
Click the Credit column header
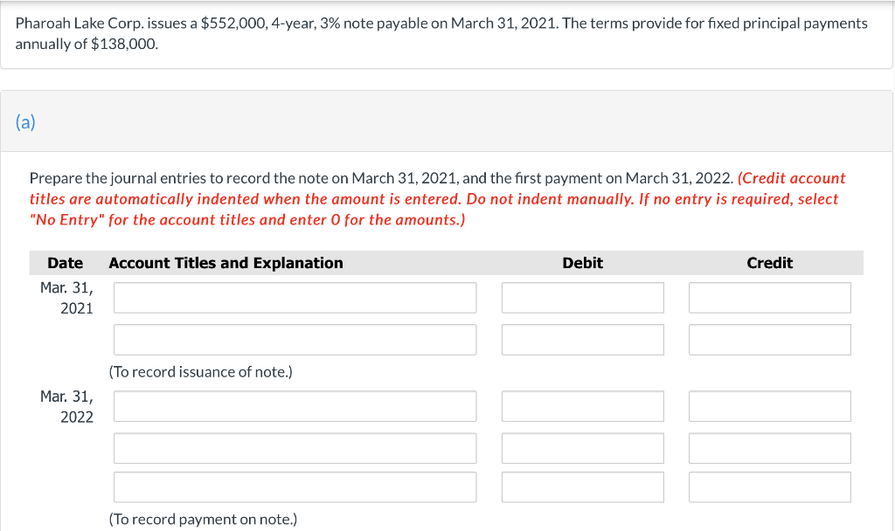pyautogui.click(x=769, y=263)
